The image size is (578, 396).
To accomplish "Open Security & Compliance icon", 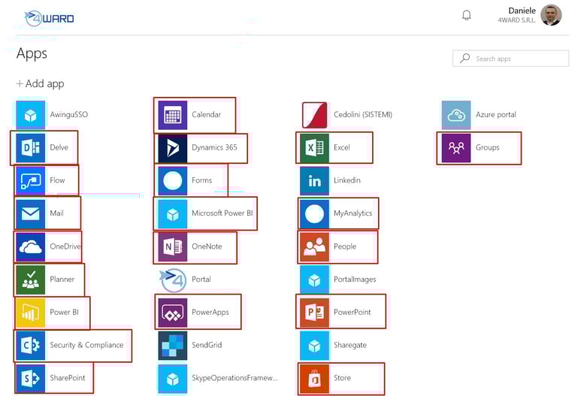I will tap(31, 345).
